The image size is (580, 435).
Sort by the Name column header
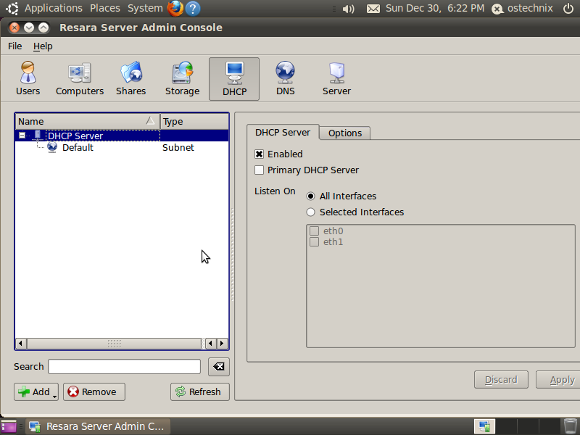tap(87, 121)
